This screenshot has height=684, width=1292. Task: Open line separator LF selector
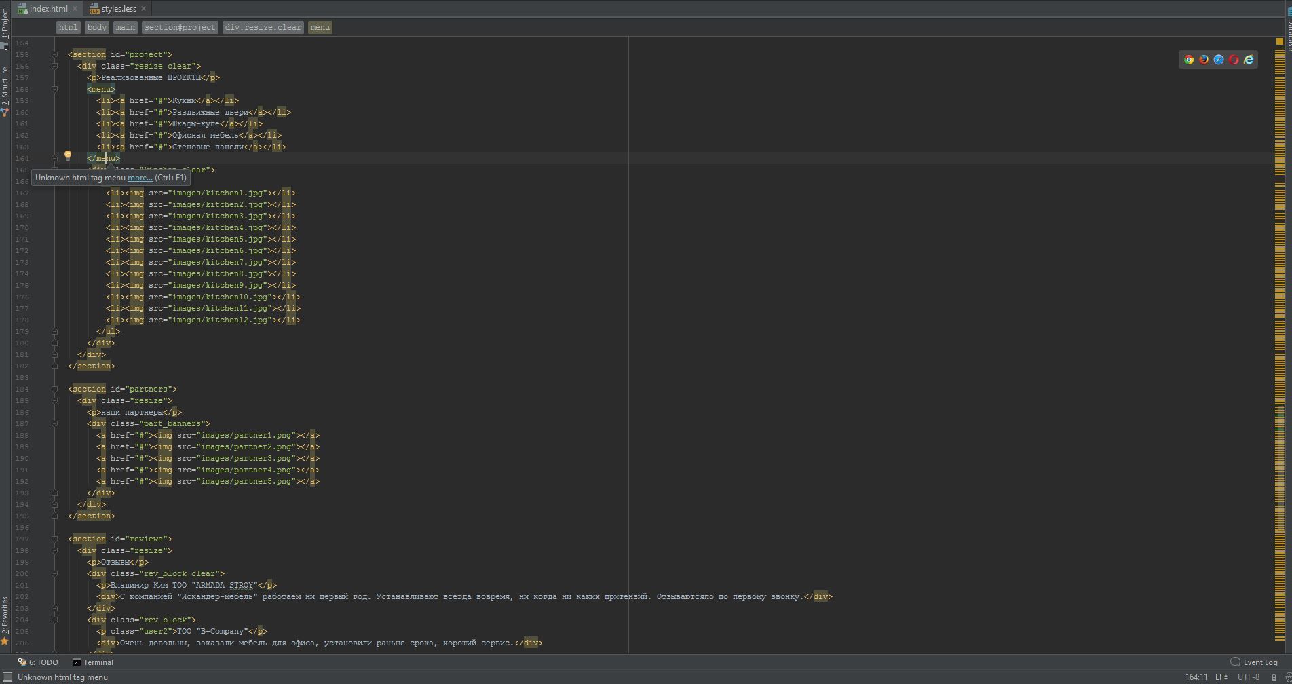pyautogui.click(x=1221, y=677)
